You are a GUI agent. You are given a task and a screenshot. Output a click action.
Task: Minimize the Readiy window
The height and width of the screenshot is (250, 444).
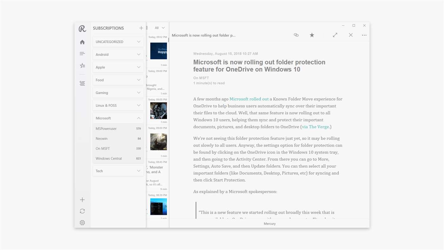[x=343, y=25]
